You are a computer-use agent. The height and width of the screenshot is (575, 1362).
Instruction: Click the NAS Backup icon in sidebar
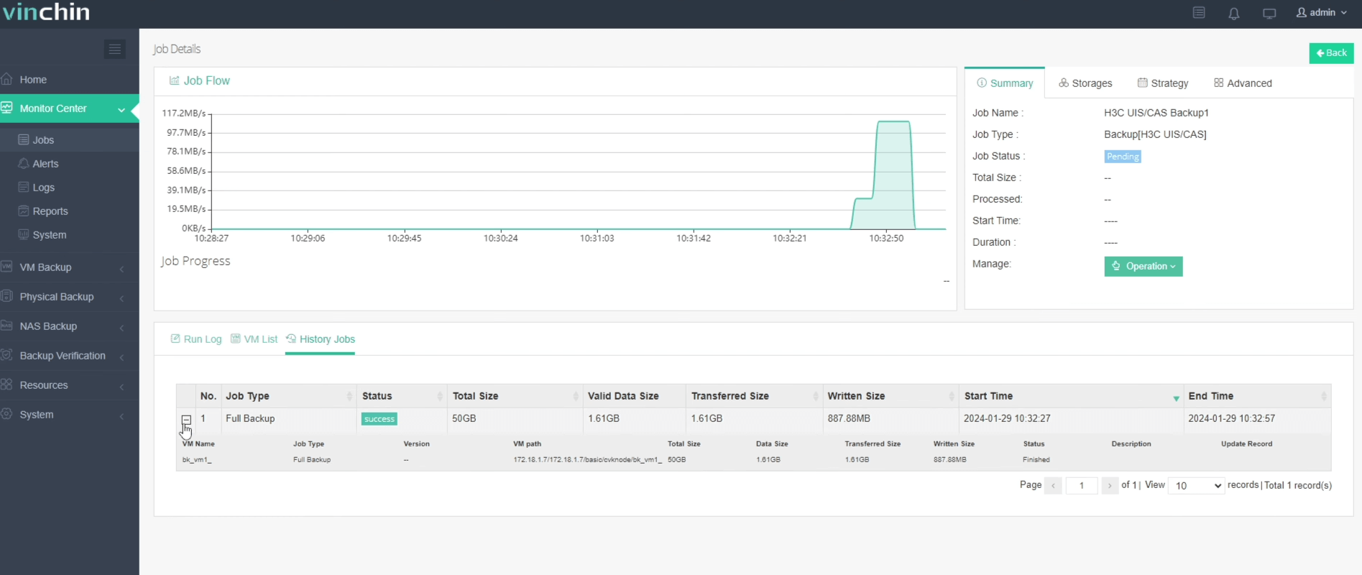pyautogui.click(x=7, y=326)
